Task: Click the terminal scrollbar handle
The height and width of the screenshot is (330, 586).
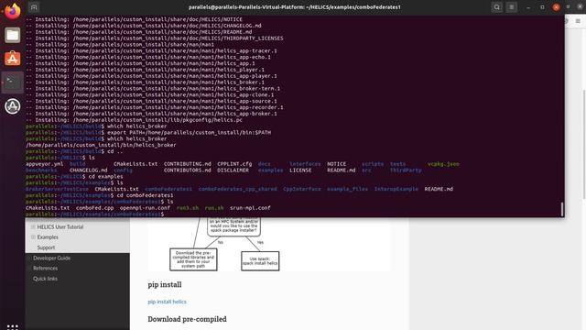Action: click(x=561, y=209)
